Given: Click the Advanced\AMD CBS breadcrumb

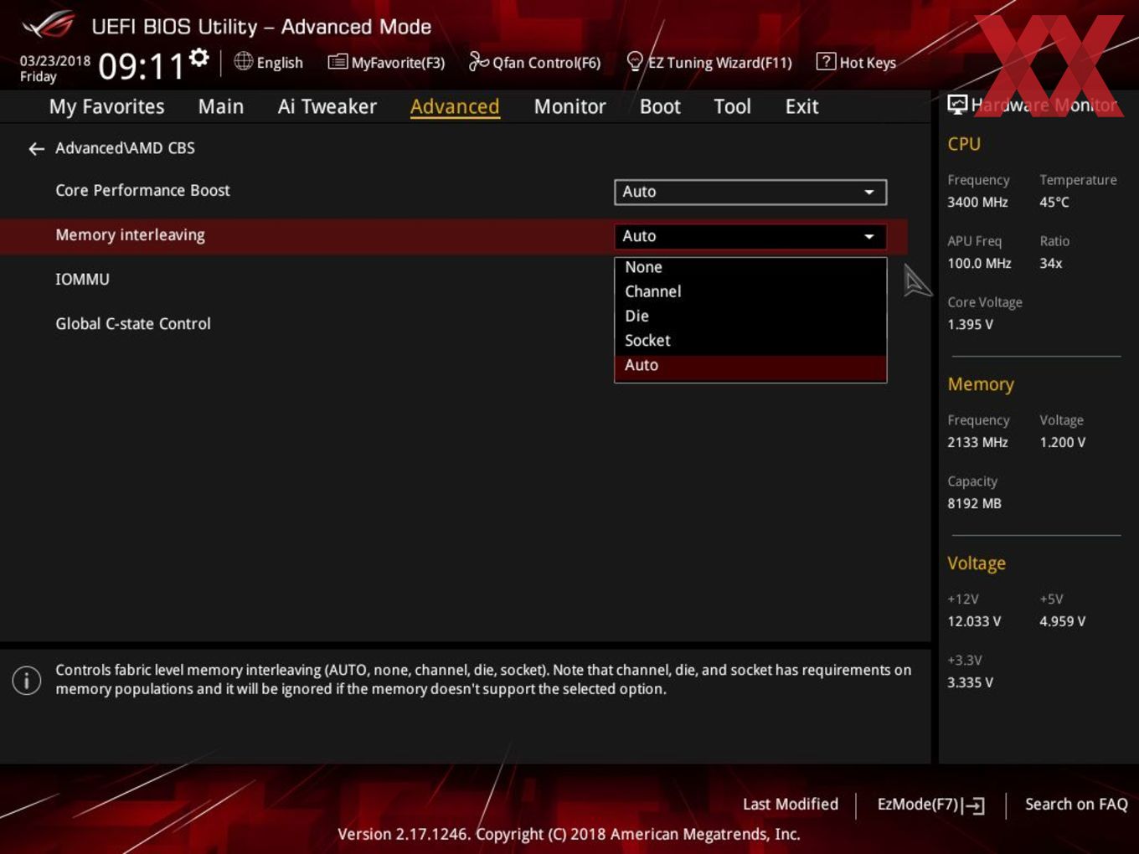Looking at the screenshot, I should point(125,148).
